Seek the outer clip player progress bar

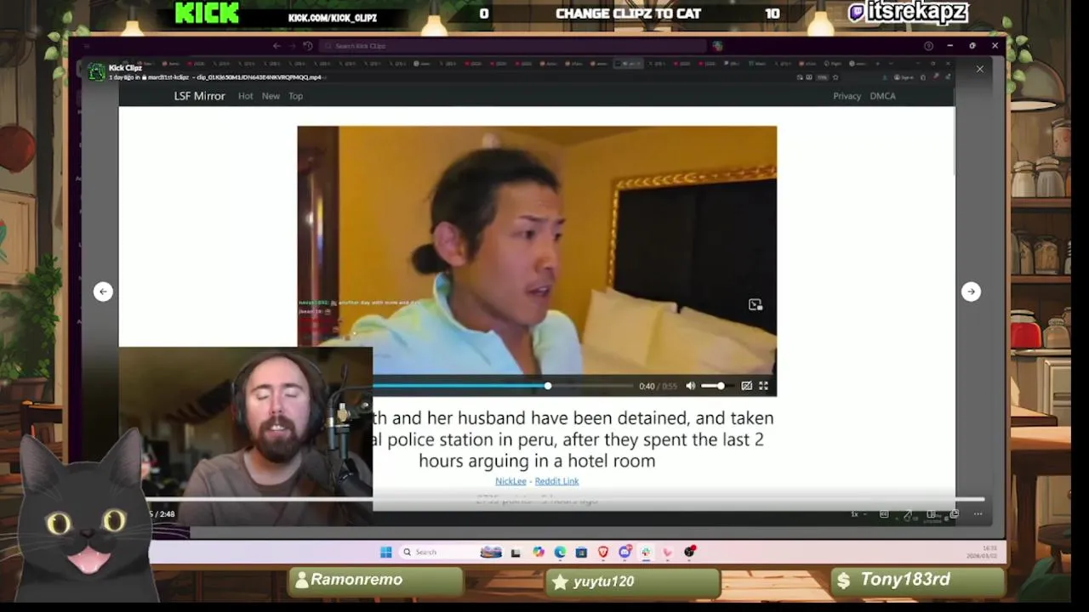[564, 500]
